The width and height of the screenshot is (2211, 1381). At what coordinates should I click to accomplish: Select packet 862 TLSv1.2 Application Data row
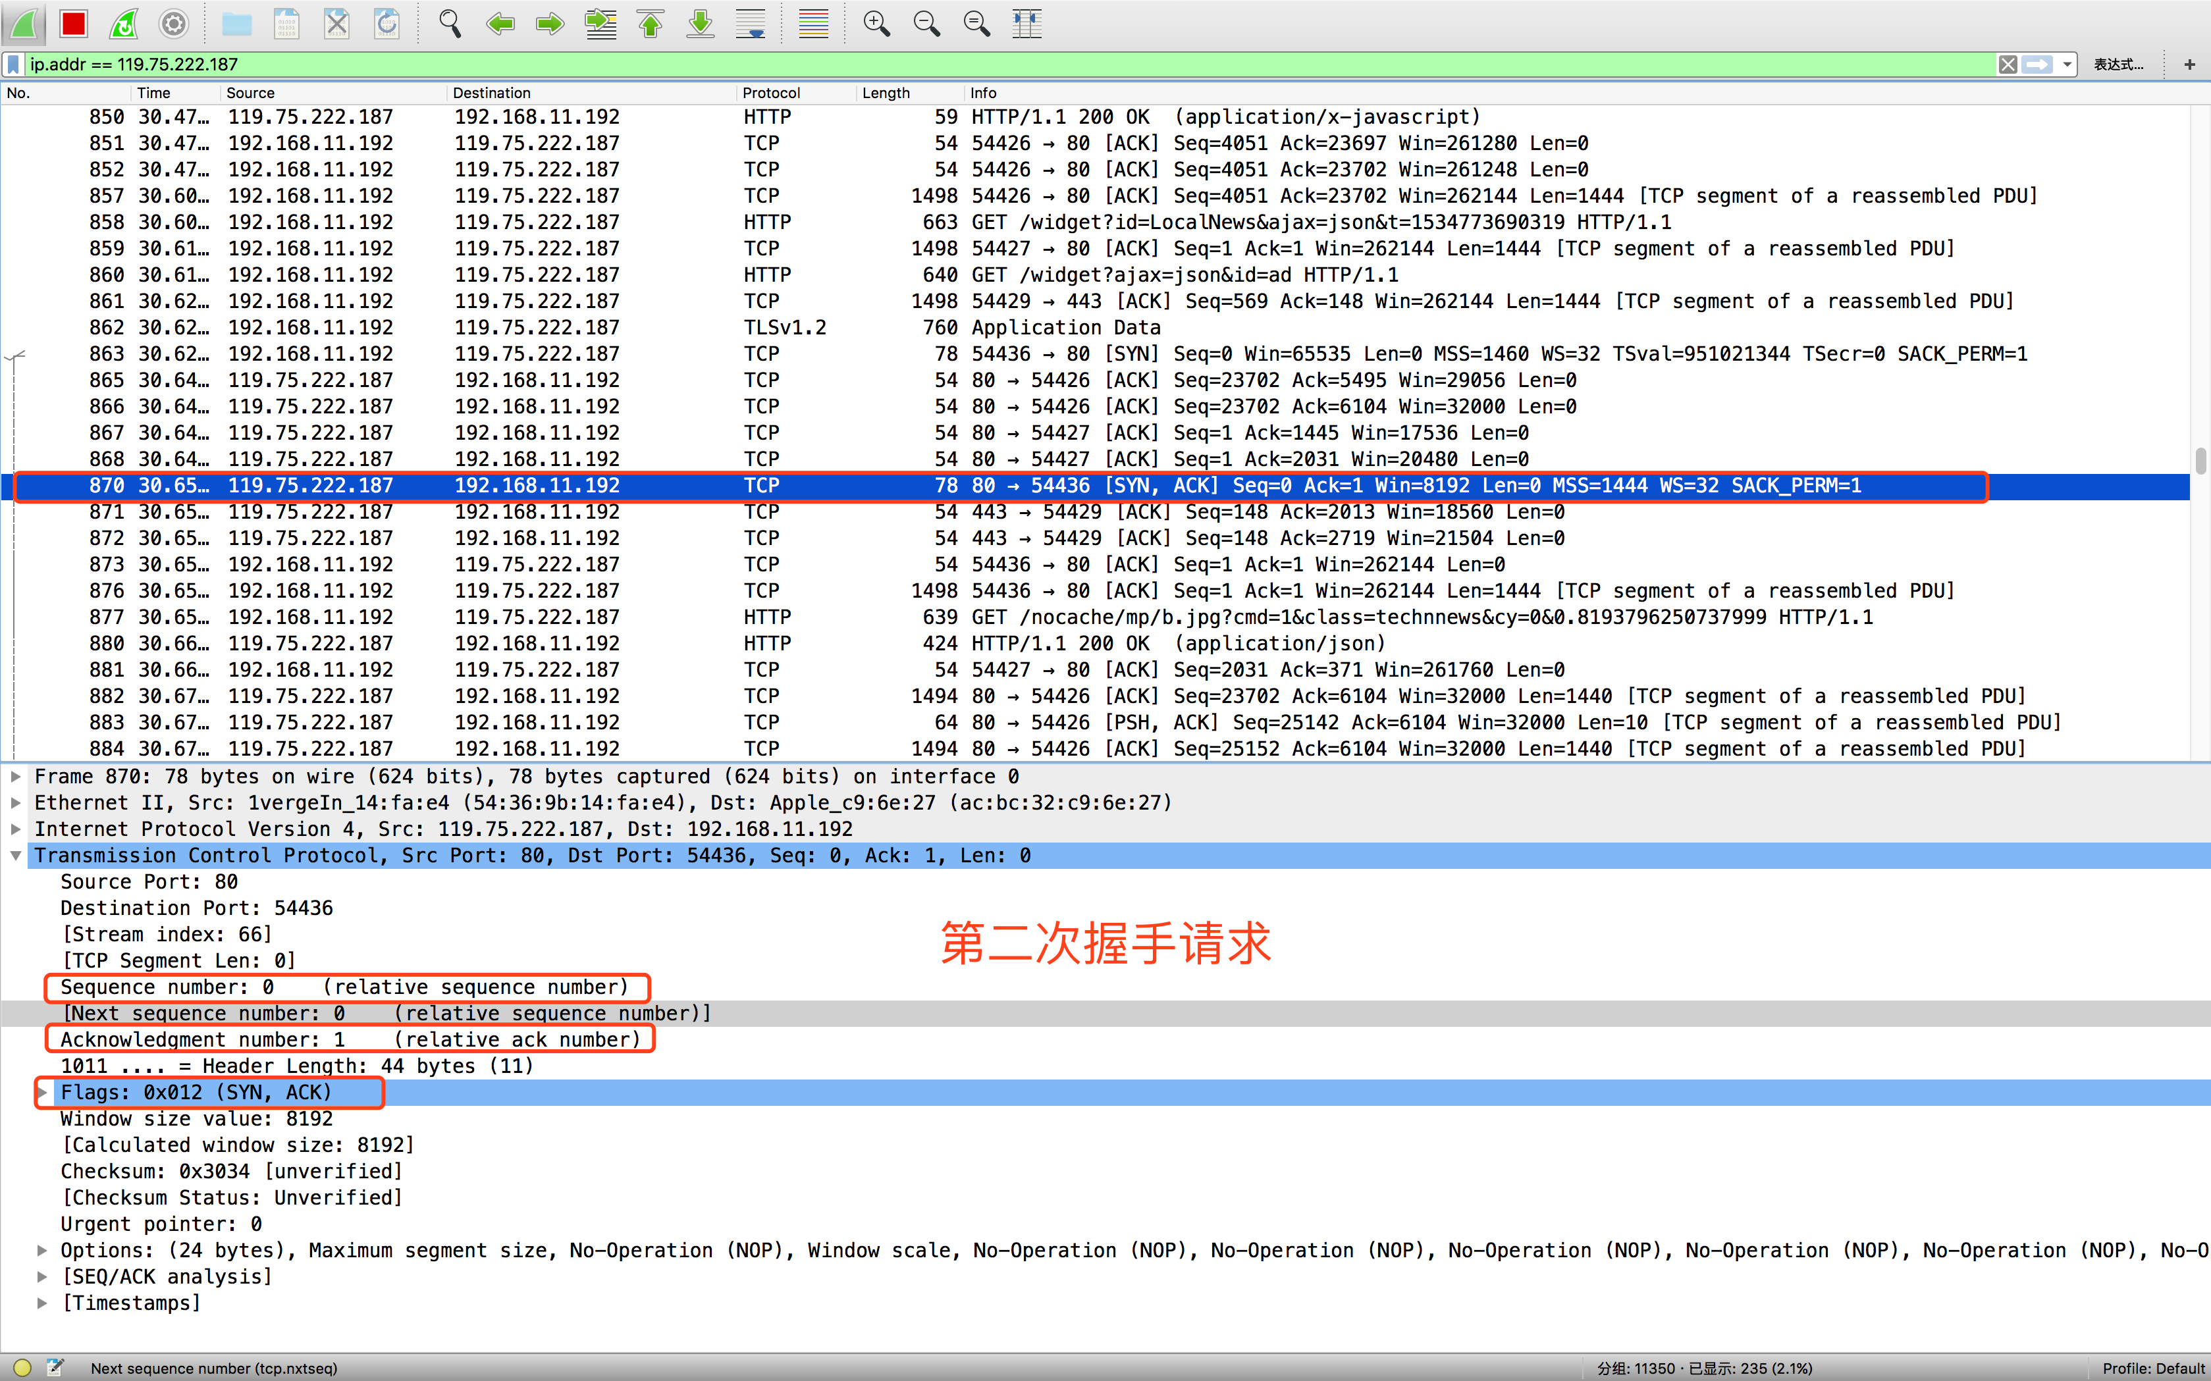(x=1096, y=327)
